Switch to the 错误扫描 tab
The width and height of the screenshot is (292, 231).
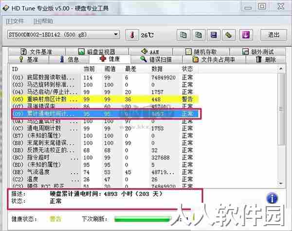click(x=156, y=59)
